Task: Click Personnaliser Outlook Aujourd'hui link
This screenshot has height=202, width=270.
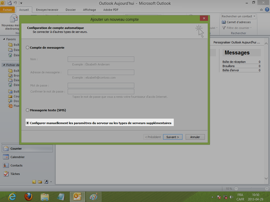Action: click(x=237, y=42)
